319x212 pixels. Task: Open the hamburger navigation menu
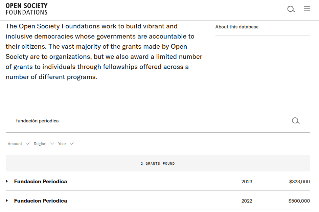click(x=307, y=9)
